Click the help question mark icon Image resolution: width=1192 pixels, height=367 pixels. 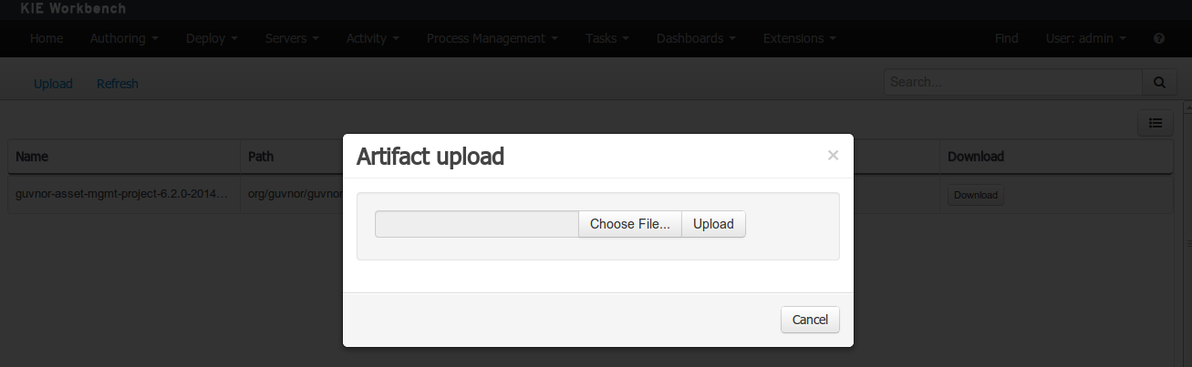point(1159,38)
